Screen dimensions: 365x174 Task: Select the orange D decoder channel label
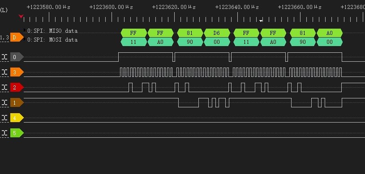(17, 37)
